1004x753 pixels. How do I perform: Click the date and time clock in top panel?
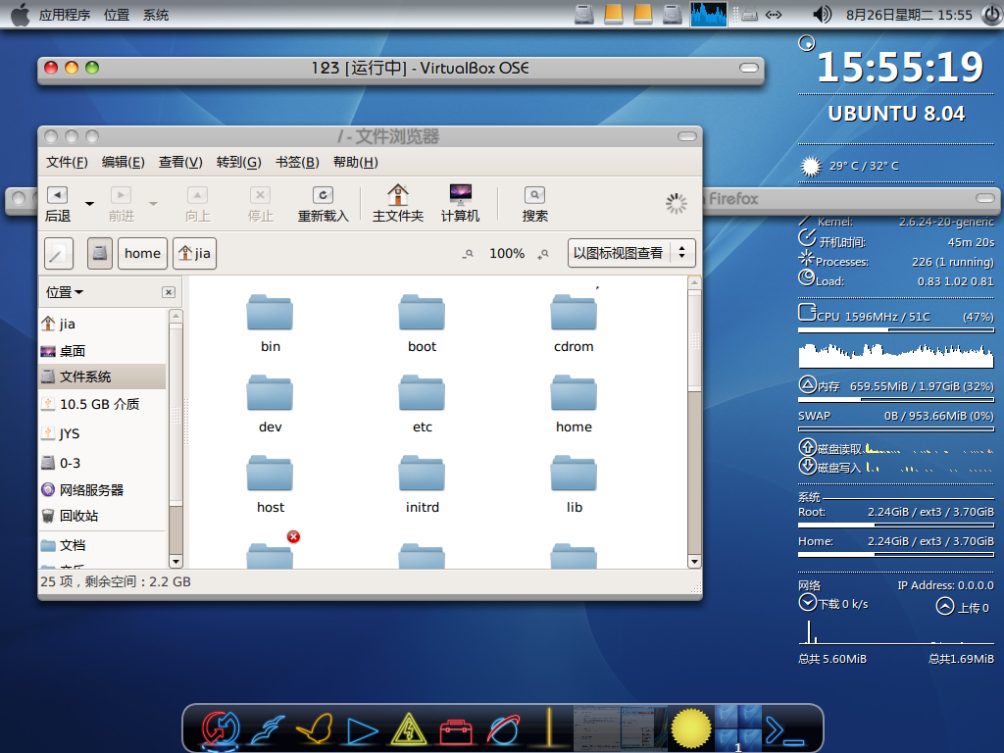909,15
